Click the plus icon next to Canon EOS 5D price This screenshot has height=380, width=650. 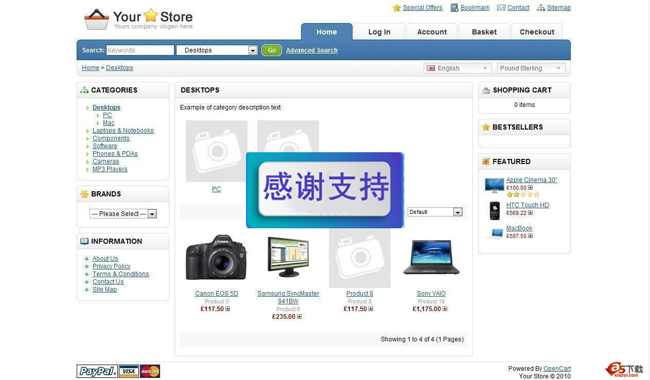click(x=227, y=309)
